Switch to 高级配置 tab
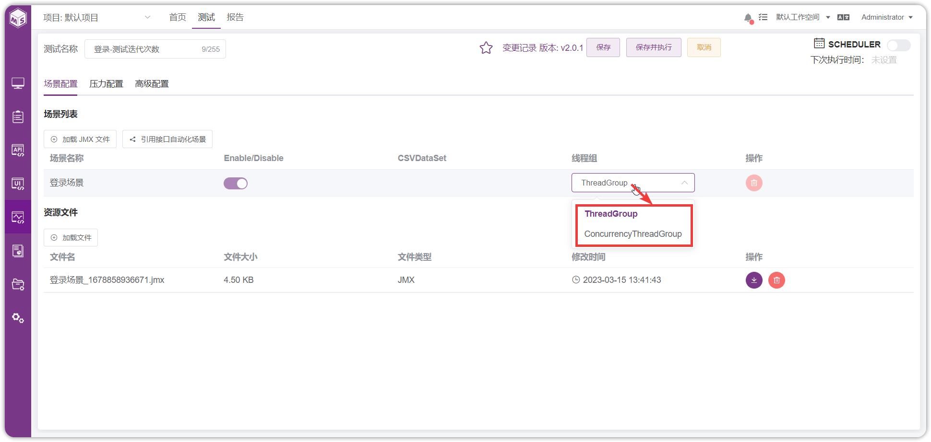The image size is (931, 442). [x=152, y=84]
